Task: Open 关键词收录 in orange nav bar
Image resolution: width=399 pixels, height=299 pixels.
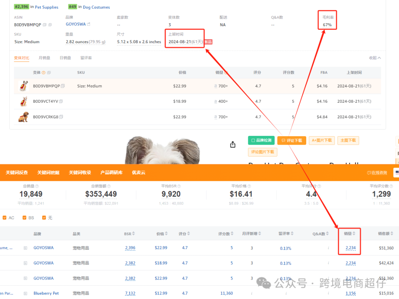Action: click(80, 173)
